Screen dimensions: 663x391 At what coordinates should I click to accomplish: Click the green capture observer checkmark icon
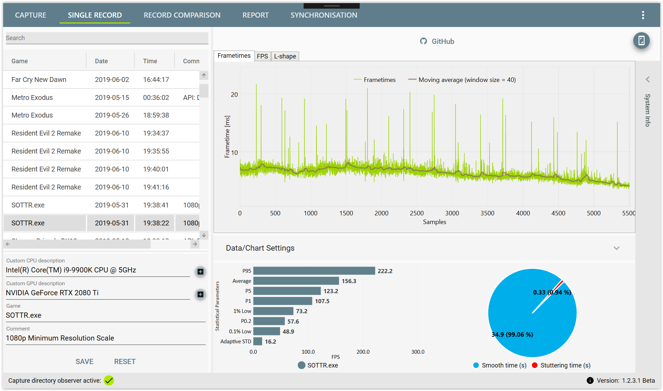click(109, 381)
